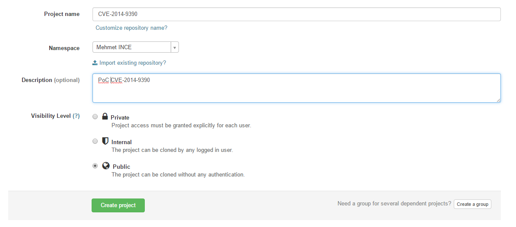
Task: Select the Internal visibility radio button
Action: tap(95, 141)
